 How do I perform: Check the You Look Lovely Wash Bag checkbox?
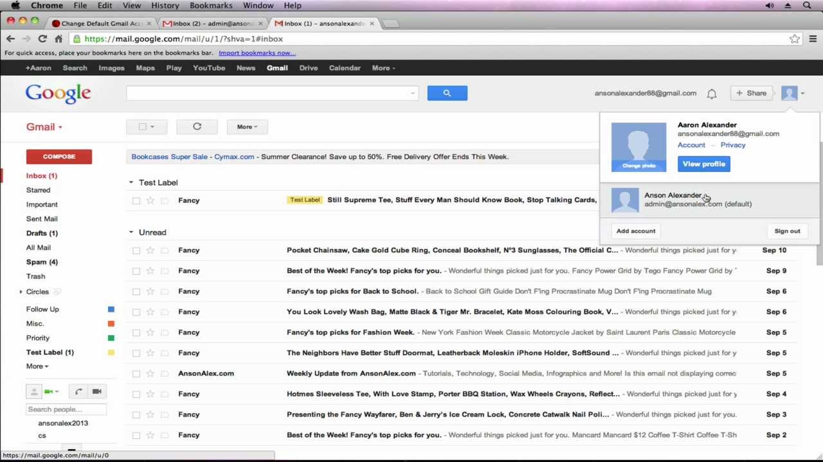point(136,312)
